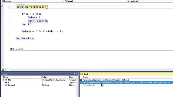Screen dimensions: 173x97
Task: Expand the Me variable in Locals
Action: pyautogui.click(x=4, y=80)
